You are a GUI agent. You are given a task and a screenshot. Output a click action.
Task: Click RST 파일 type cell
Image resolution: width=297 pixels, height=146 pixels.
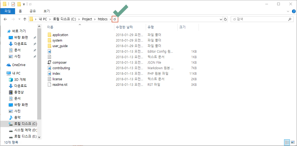point(154,85)
